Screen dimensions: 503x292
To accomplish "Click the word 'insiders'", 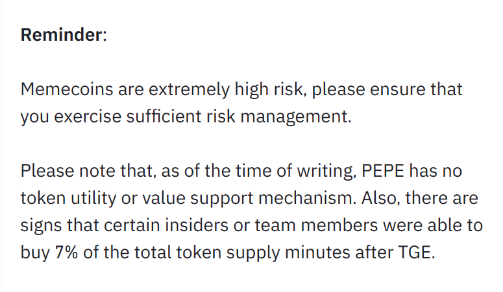I will click(197, 225).
